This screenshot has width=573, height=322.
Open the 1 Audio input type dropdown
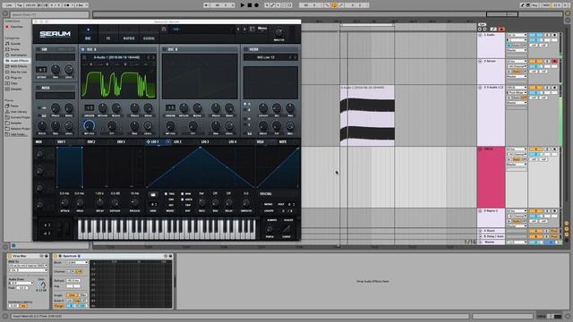(x=517, y=35)
